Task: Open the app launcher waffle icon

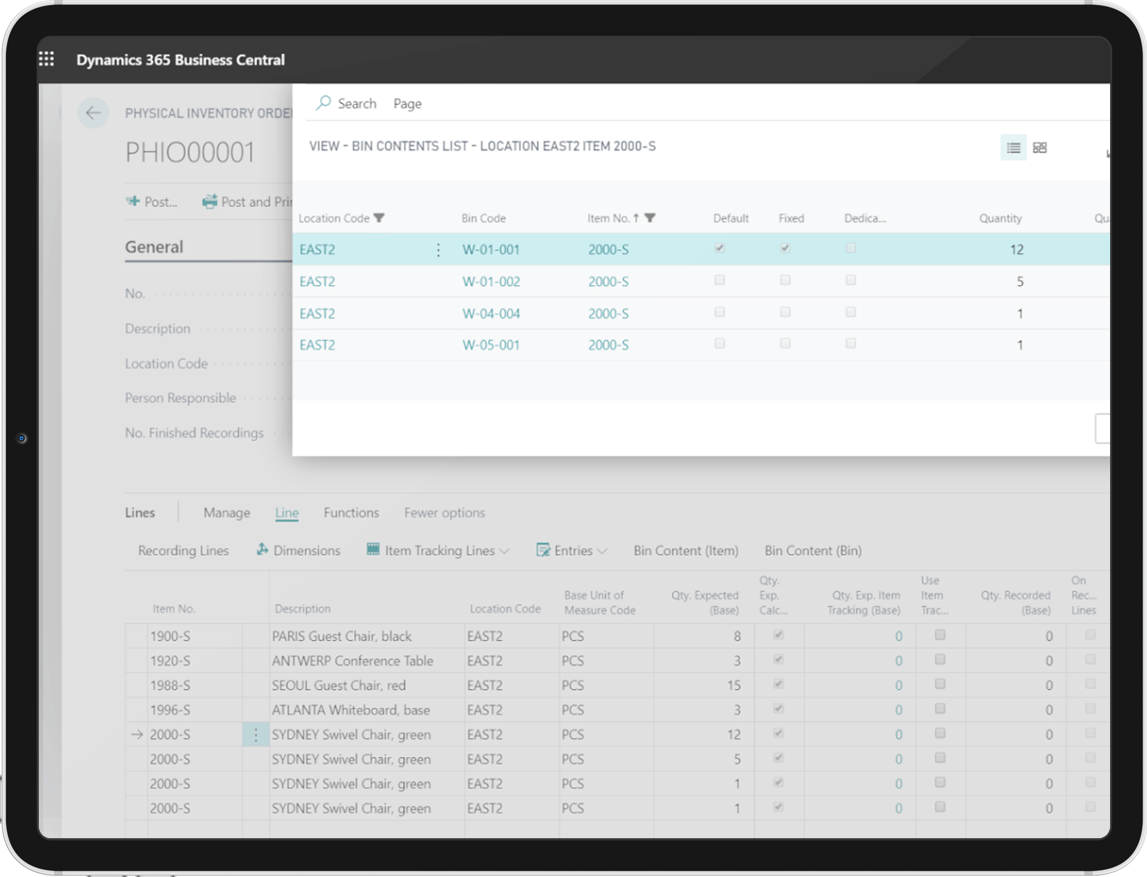Action: [x=46, y=59]
